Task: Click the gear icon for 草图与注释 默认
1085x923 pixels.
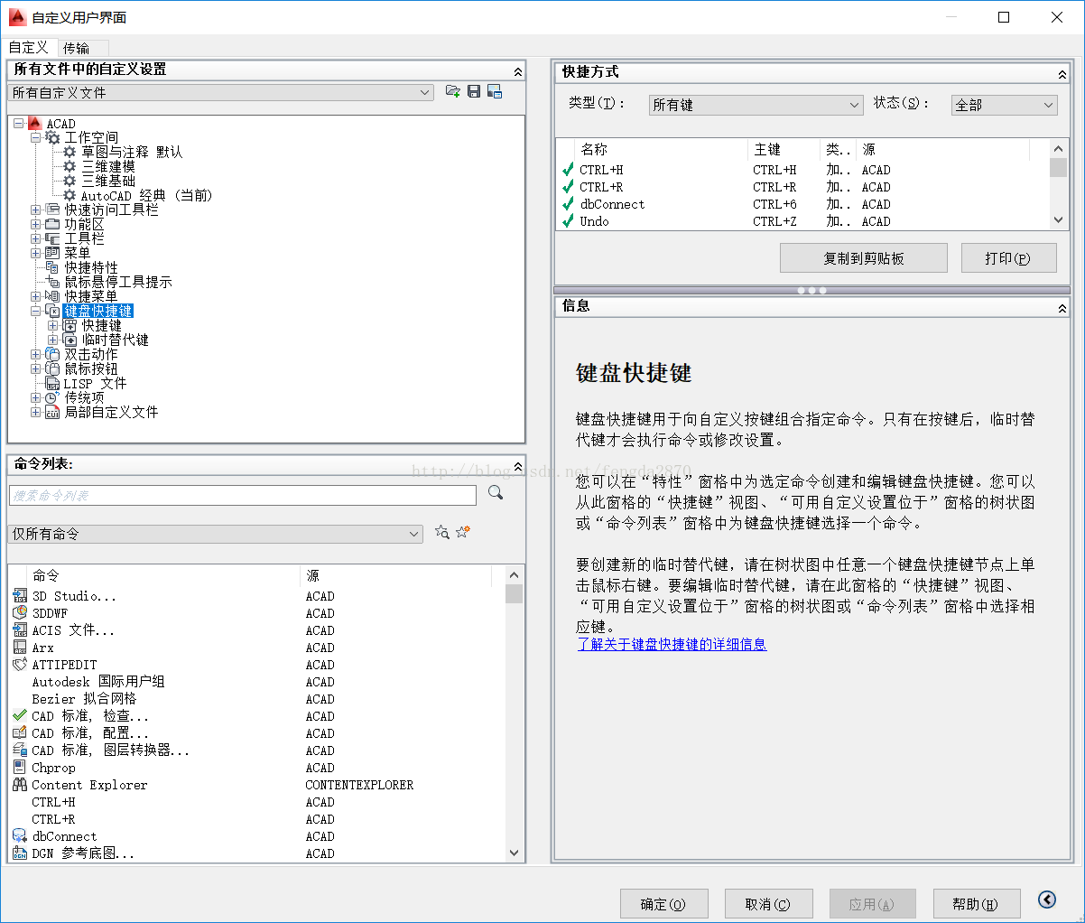Action: (70, 152)
